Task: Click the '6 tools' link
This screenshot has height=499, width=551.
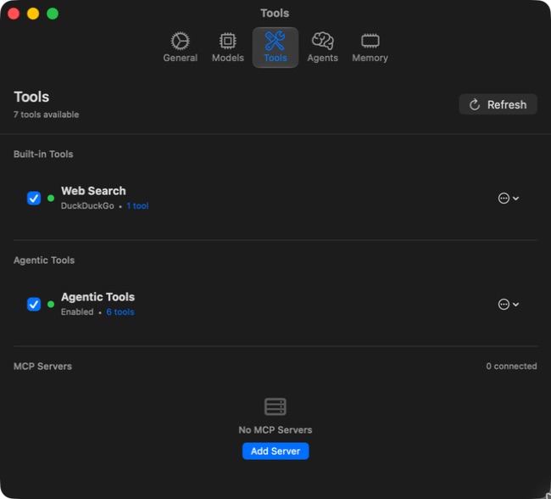Action: click(x=120, y=312)
